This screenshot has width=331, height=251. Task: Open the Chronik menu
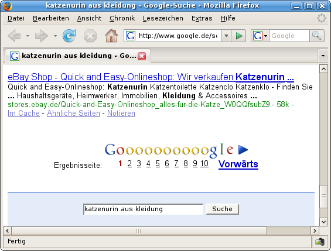pyautogui.click(x=122, y=18)
